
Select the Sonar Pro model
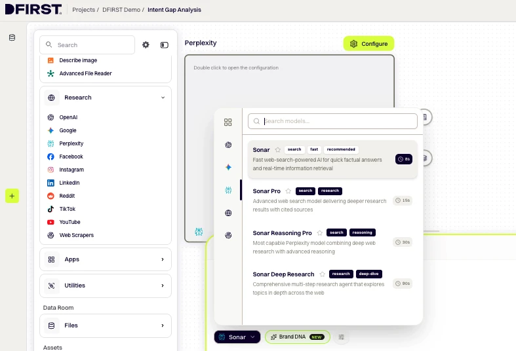tap(332, 200)
